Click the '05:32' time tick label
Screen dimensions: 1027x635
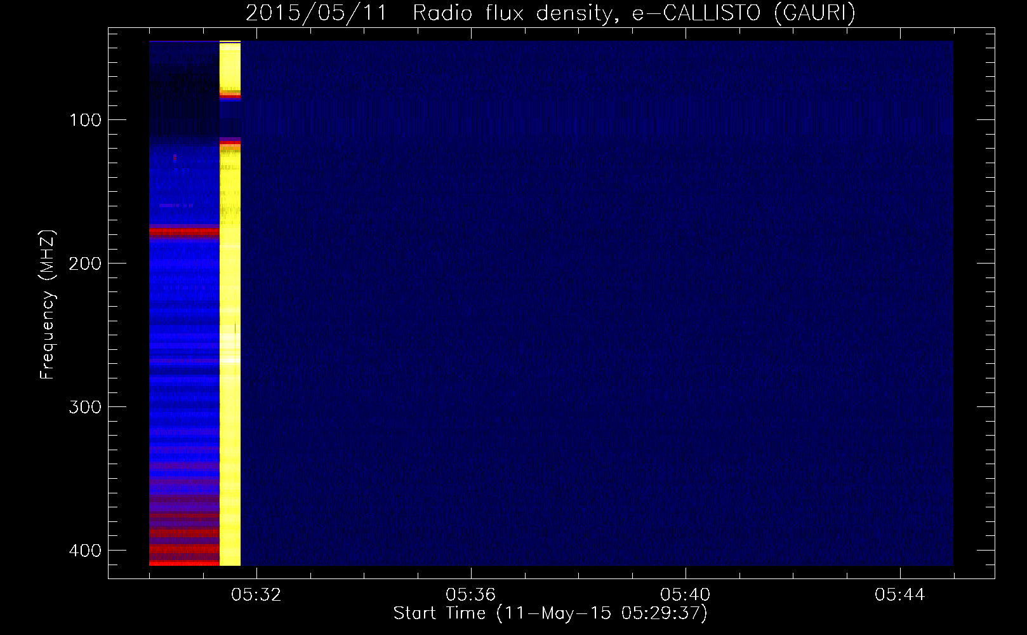click(256, 595)
